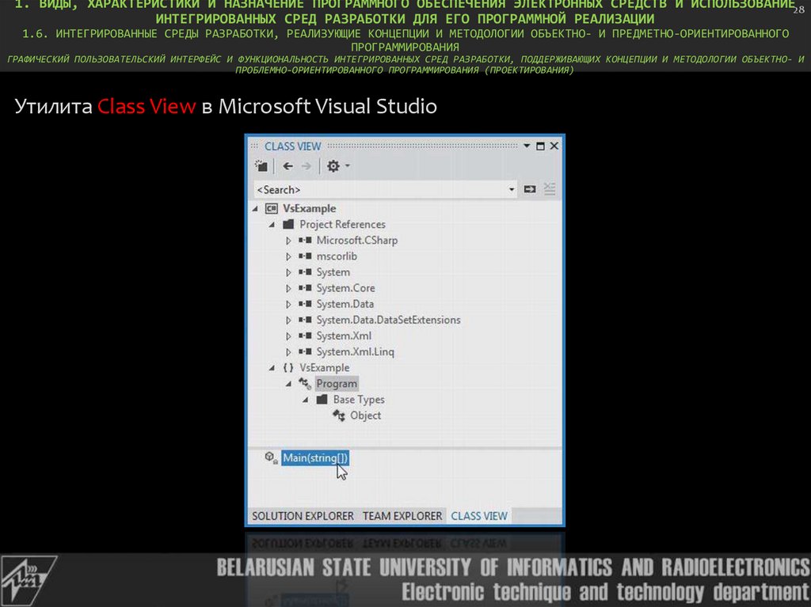Click the Main method icon
The image size is (811, 607).
click(271, 457)
